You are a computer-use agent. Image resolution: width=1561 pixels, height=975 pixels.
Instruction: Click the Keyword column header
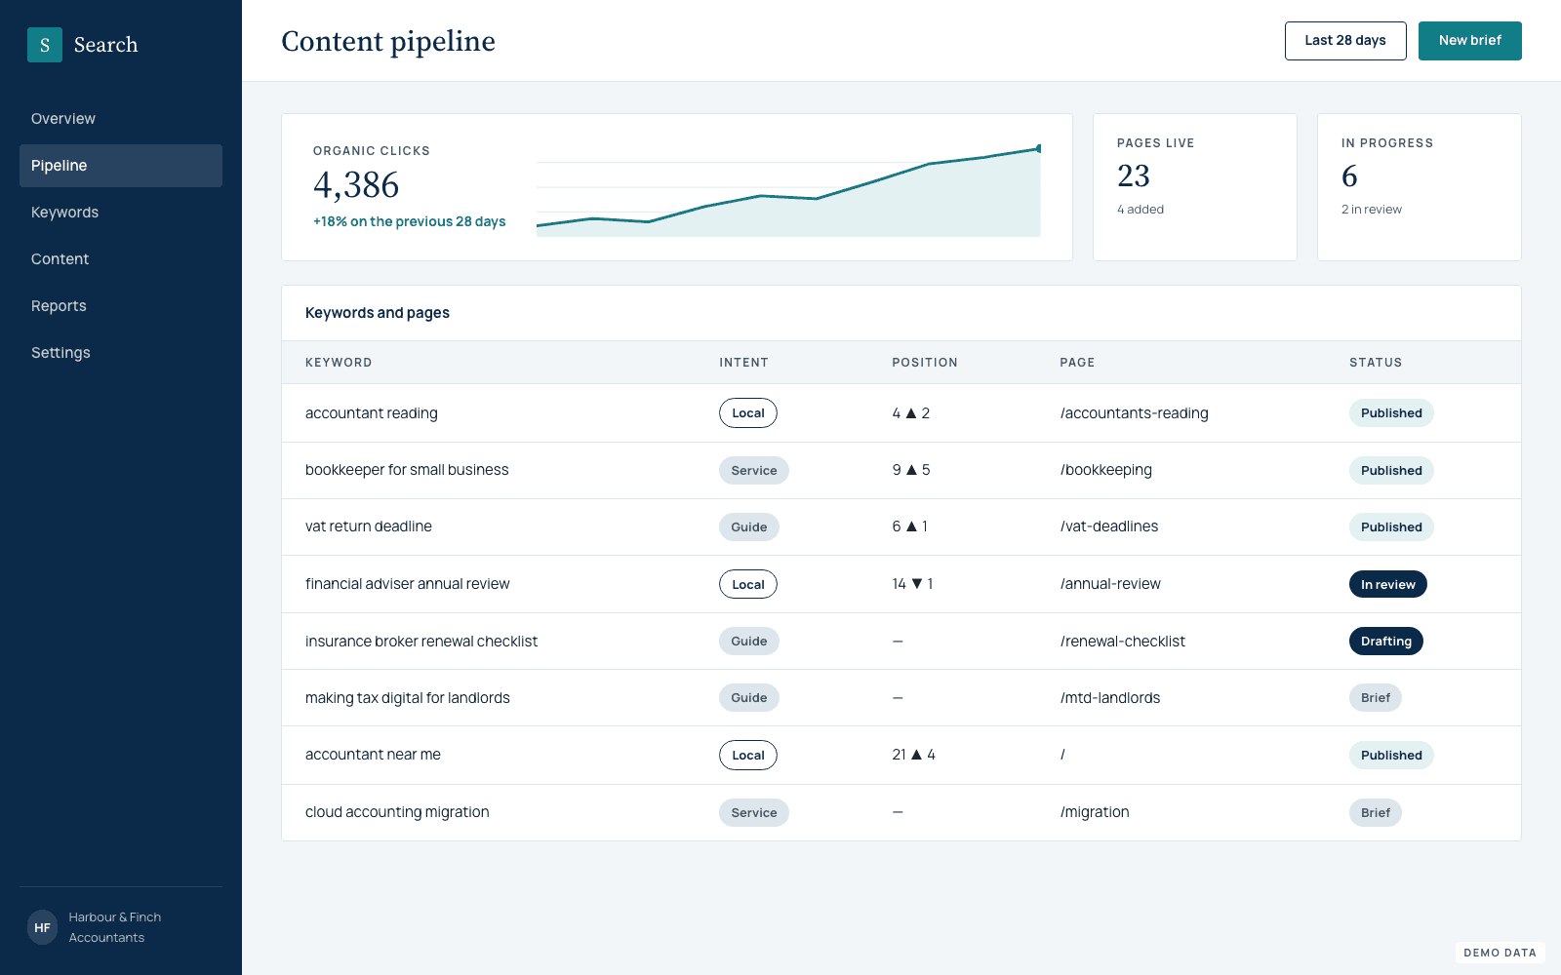click(x=339, y=363)
